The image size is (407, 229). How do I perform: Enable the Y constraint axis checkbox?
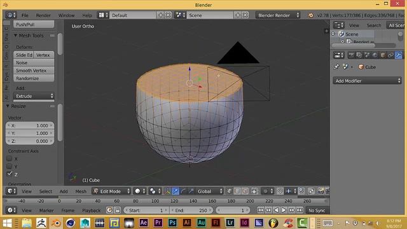coord(10,166)
